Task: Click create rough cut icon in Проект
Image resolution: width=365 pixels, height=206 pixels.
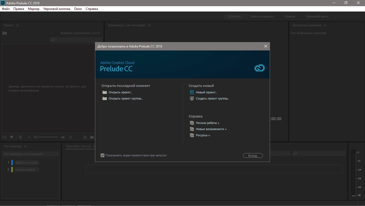Action: point(85,137)
